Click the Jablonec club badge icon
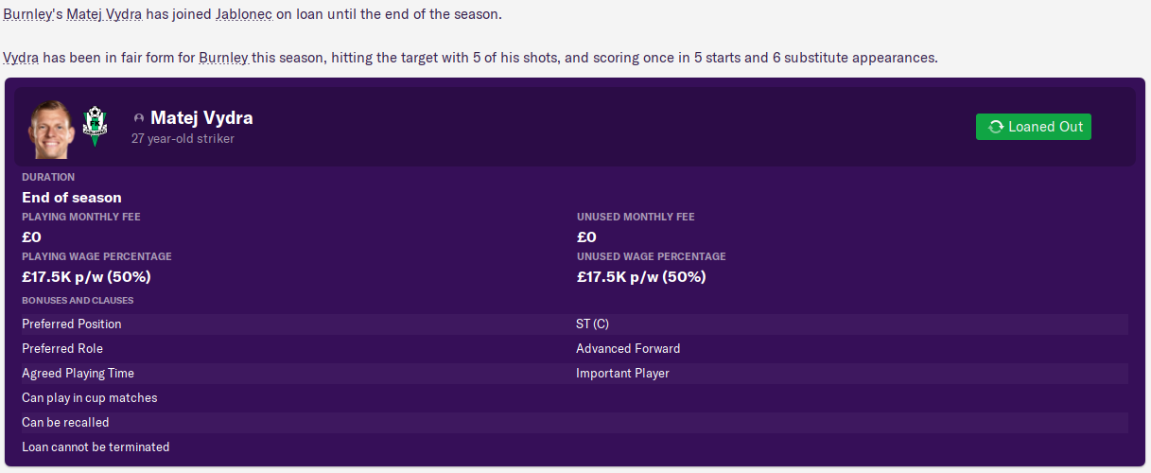Viewport: 1151px width, 473px height. click(95, 125)
